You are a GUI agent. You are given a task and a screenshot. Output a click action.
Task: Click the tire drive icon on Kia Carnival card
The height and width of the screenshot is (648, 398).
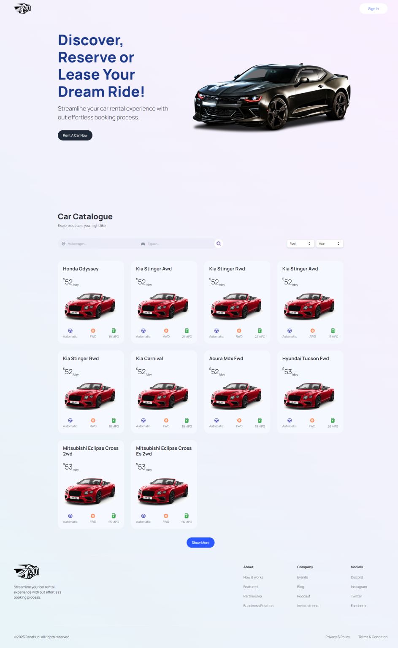coord(166,421)
